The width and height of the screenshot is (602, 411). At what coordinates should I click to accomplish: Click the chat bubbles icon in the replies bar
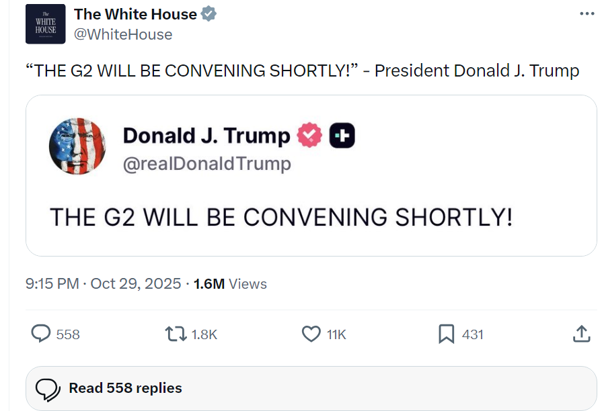(48, 389)
